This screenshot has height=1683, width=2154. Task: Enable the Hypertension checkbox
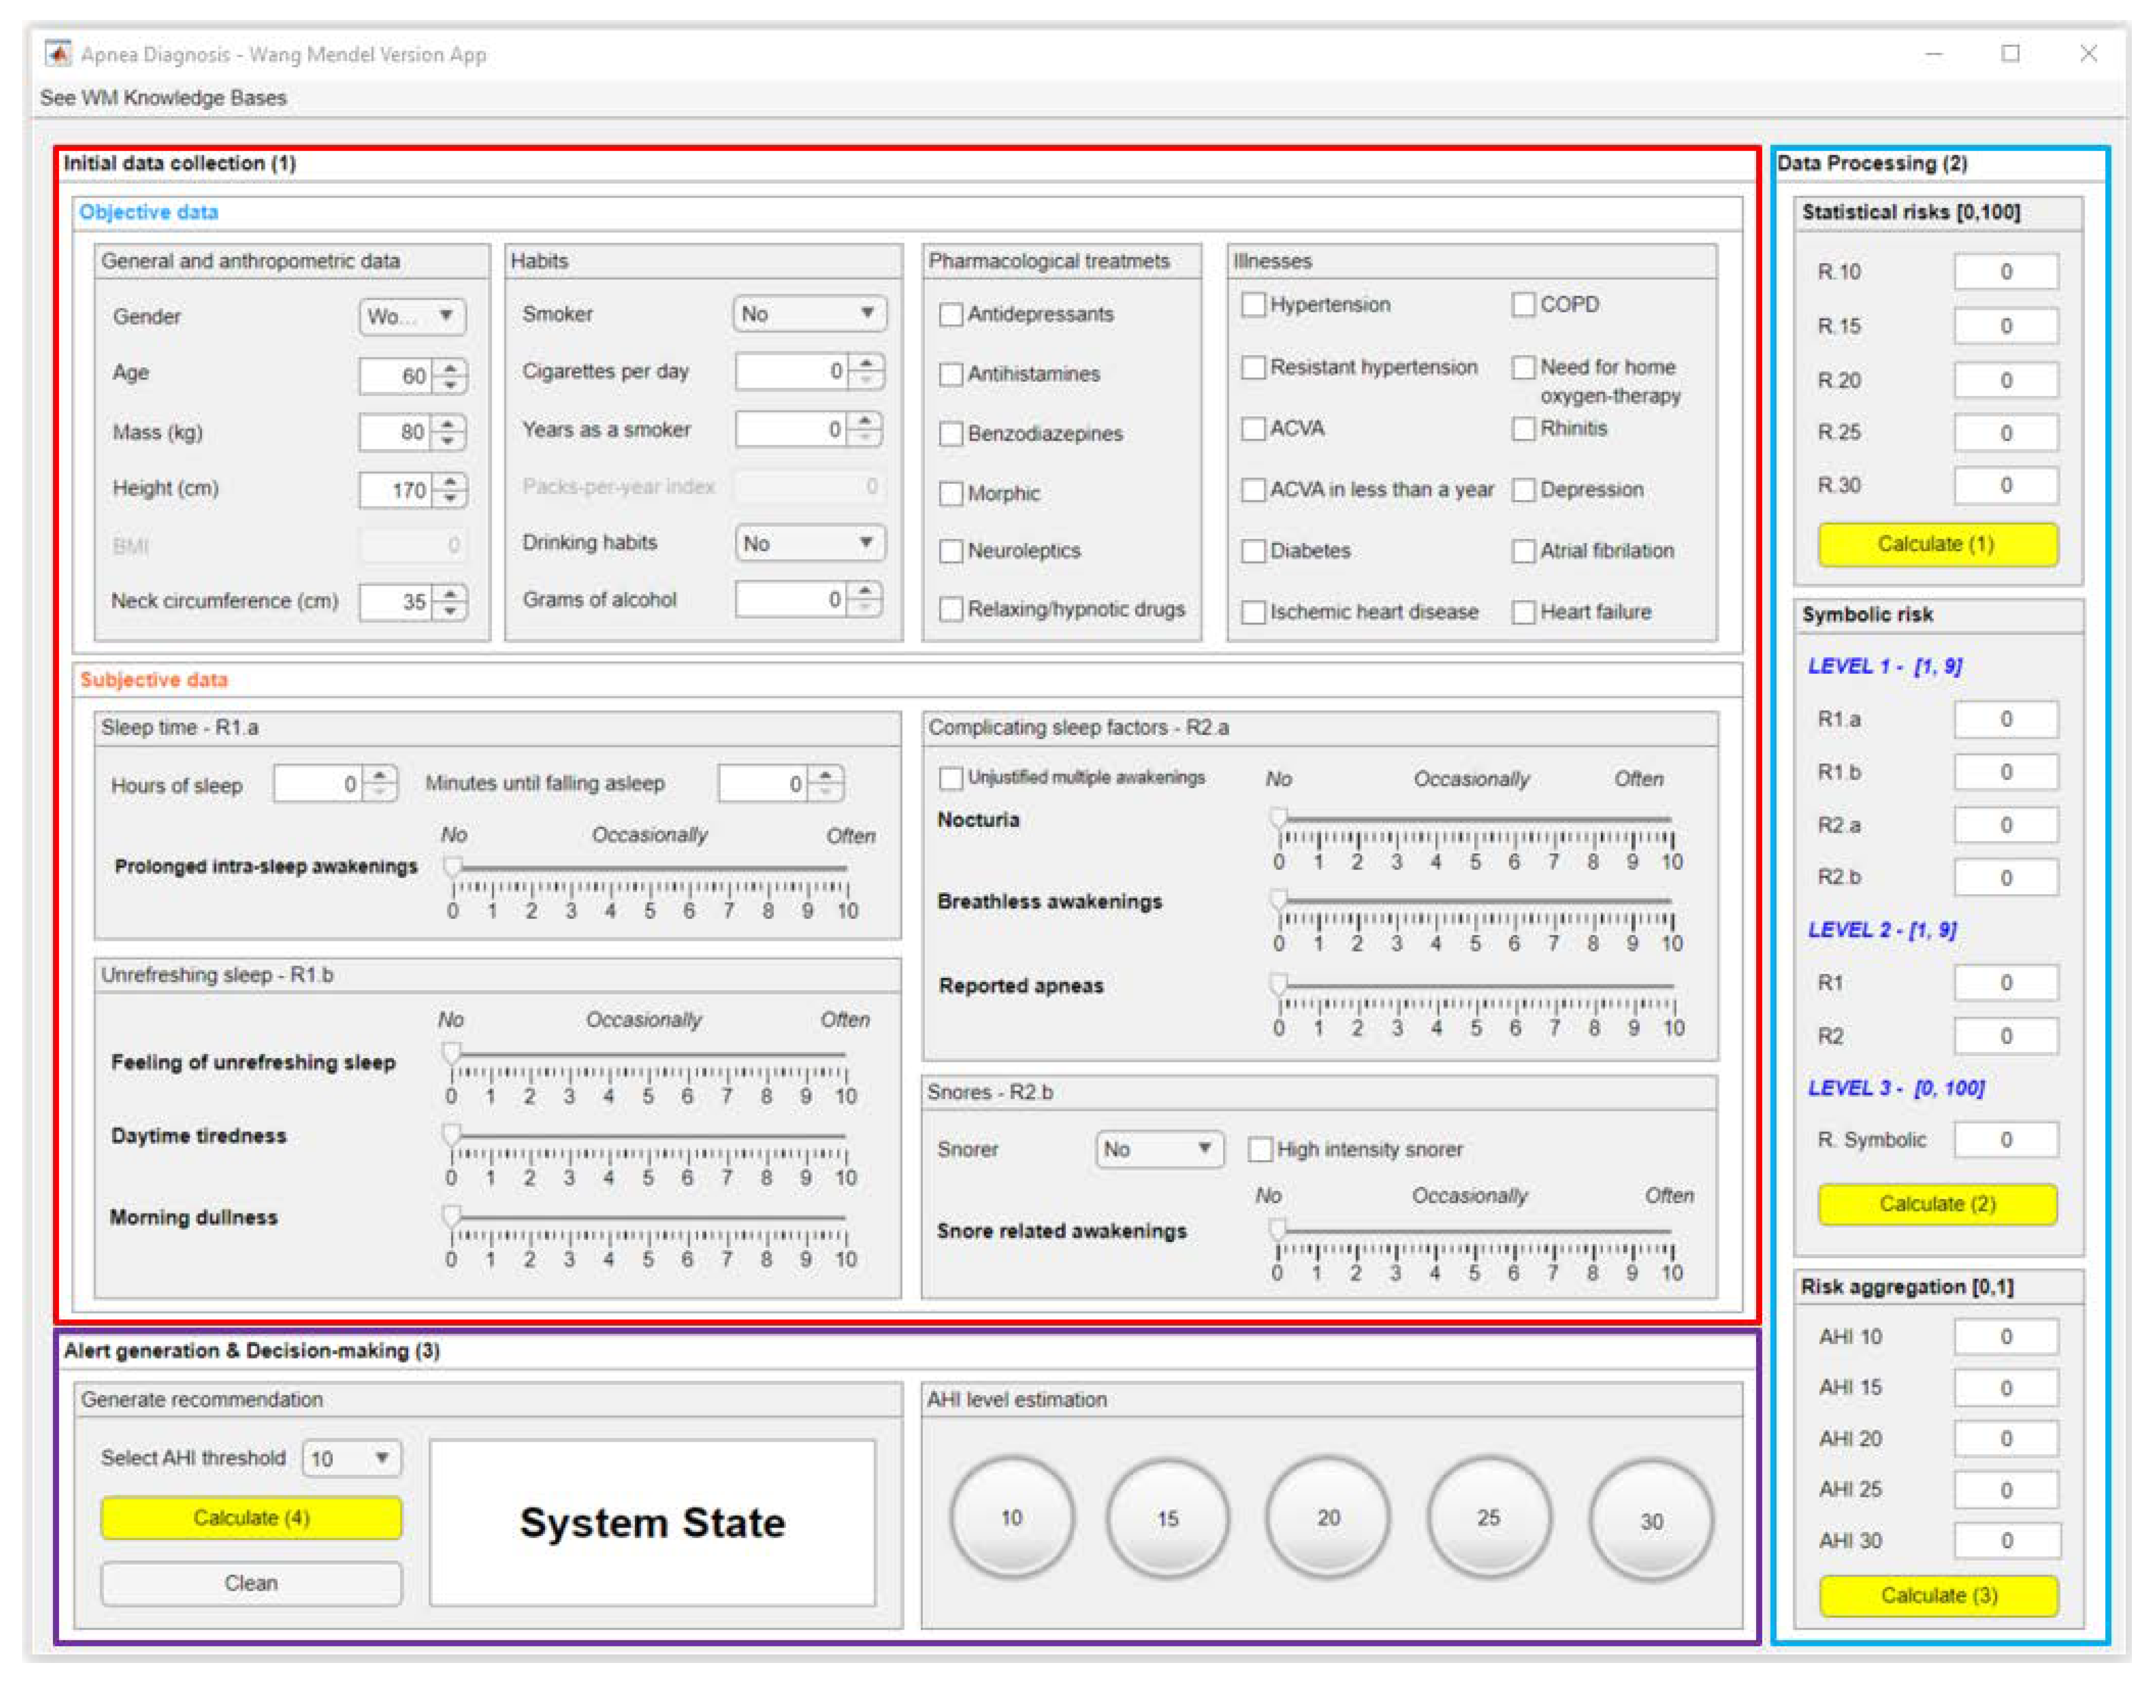(x=1252, y=305)
